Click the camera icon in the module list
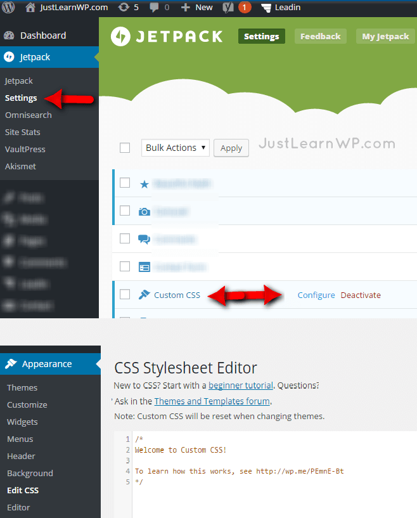Viewport: 417px width, 518px height. (x=144, y=212)
